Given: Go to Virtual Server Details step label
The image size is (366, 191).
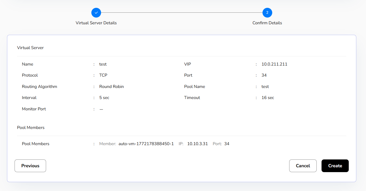Looking at the screenshot, I should pos(96,23).
